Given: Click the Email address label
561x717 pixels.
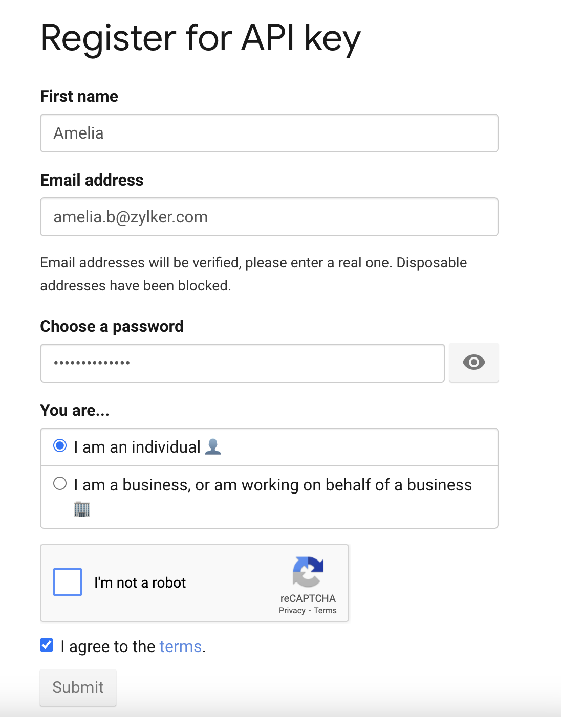Looking at the screenshot, I should (x=92, y=180).
